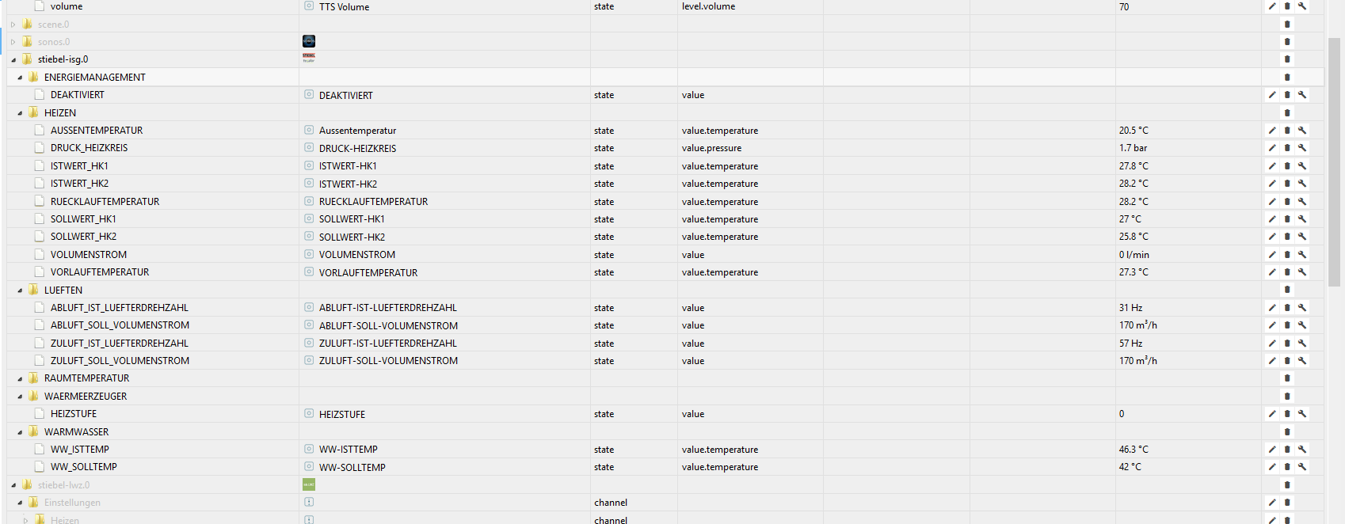Open wrench settings for SOLLWERT_HK2

pos(1302,237)
